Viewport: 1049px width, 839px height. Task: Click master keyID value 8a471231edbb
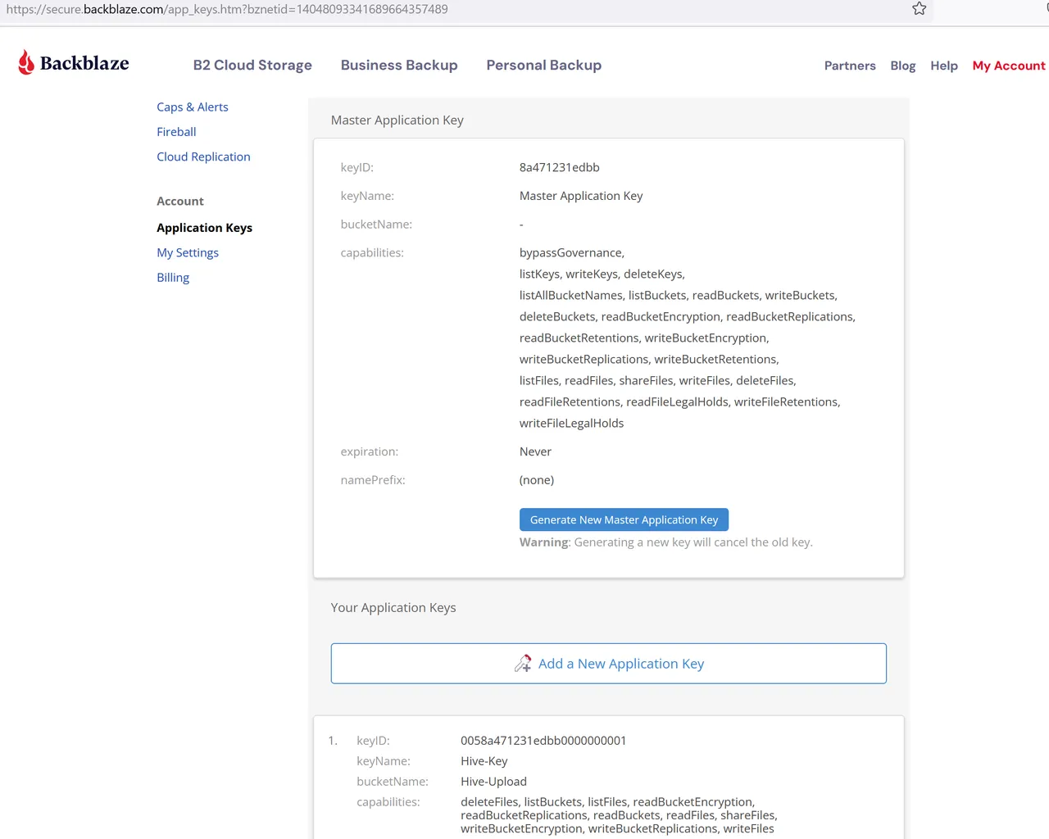pyautogui.click(x=560, y=167)
